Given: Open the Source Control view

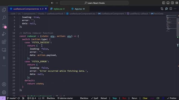Looking at the screenshot, I should click(4, 26).
